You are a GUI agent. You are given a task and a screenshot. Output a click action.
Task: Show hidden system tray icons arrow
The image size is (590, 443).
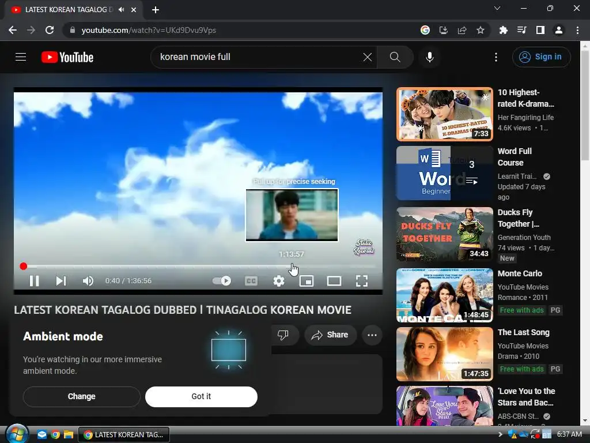click(500, 435)
